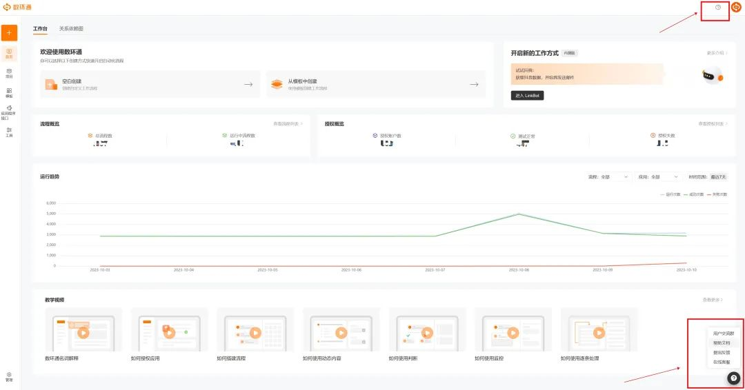745x390 pixels.
Task: Toggle 成功次数 legend series
Action: click(693, 194)
